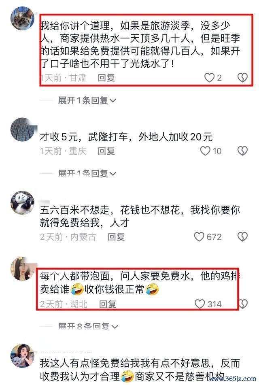Image resolution: width=259 pixels, height=385 pixels.
Task: Dislike the Gansu comment via broken heart
Action: [242, 78]
